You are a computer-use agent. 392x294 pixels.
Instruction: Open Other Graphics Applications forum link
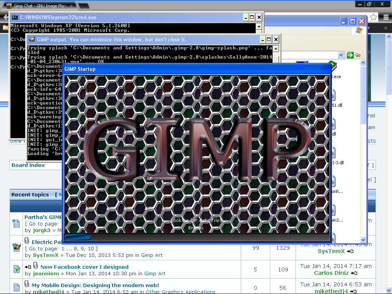pyautogui.click(x=181, y=291)
